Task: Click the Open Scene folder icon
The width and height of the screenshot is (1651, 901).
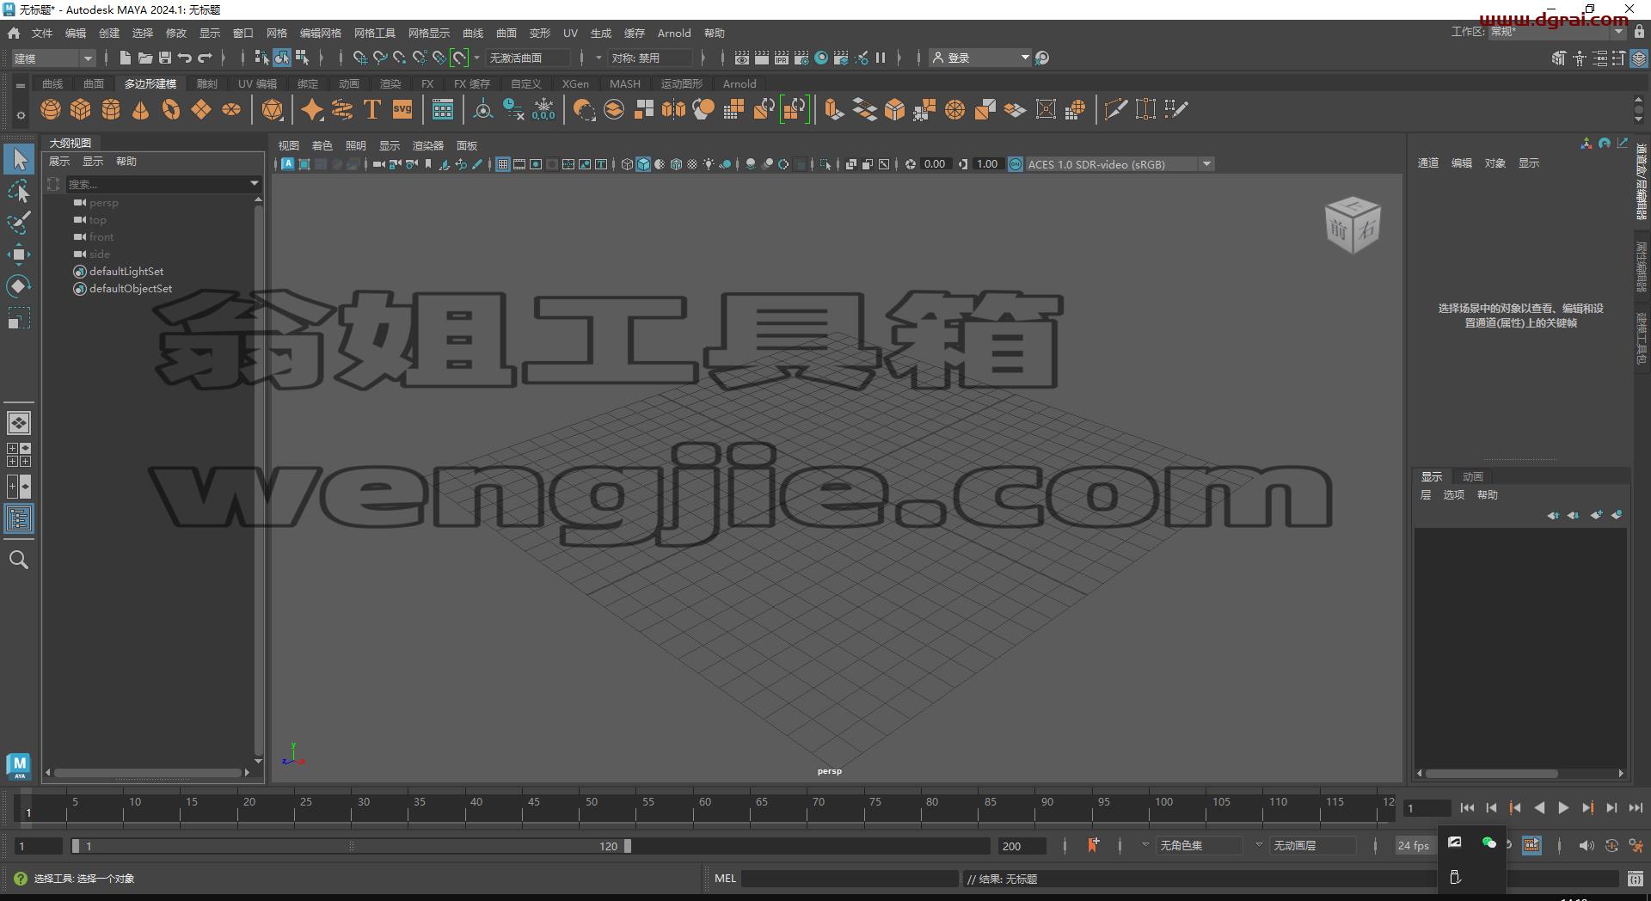Action: (x=145, y=58)
